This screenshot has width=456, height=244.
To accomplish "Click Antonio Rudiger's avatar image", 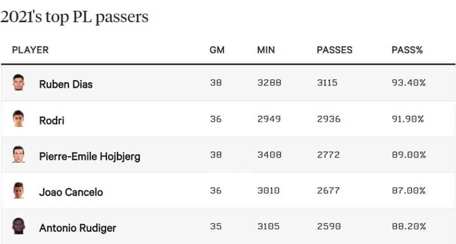I will pyautogui.click(x=19, y=226).
